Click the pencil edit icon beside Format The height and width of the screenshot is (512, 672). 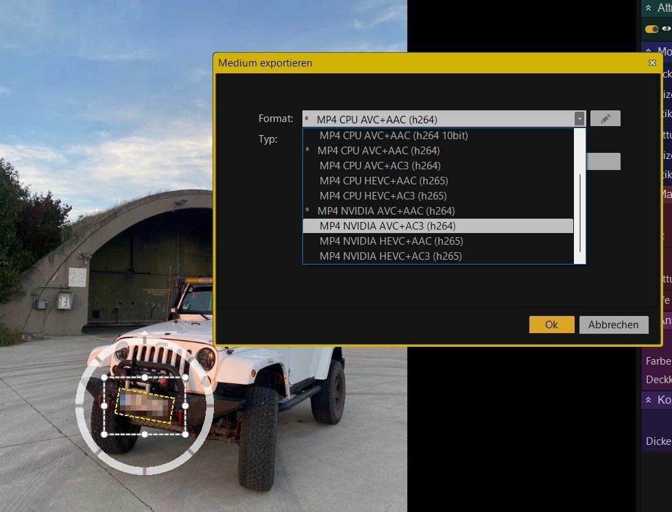coord(605,119)
